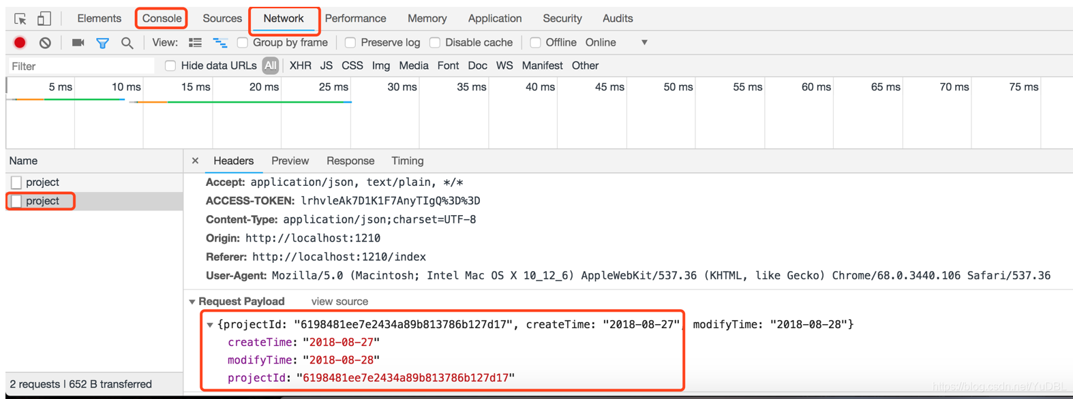Select the Content-Type header line
This screenshot has height=399, width=1073.
[341, 219]
